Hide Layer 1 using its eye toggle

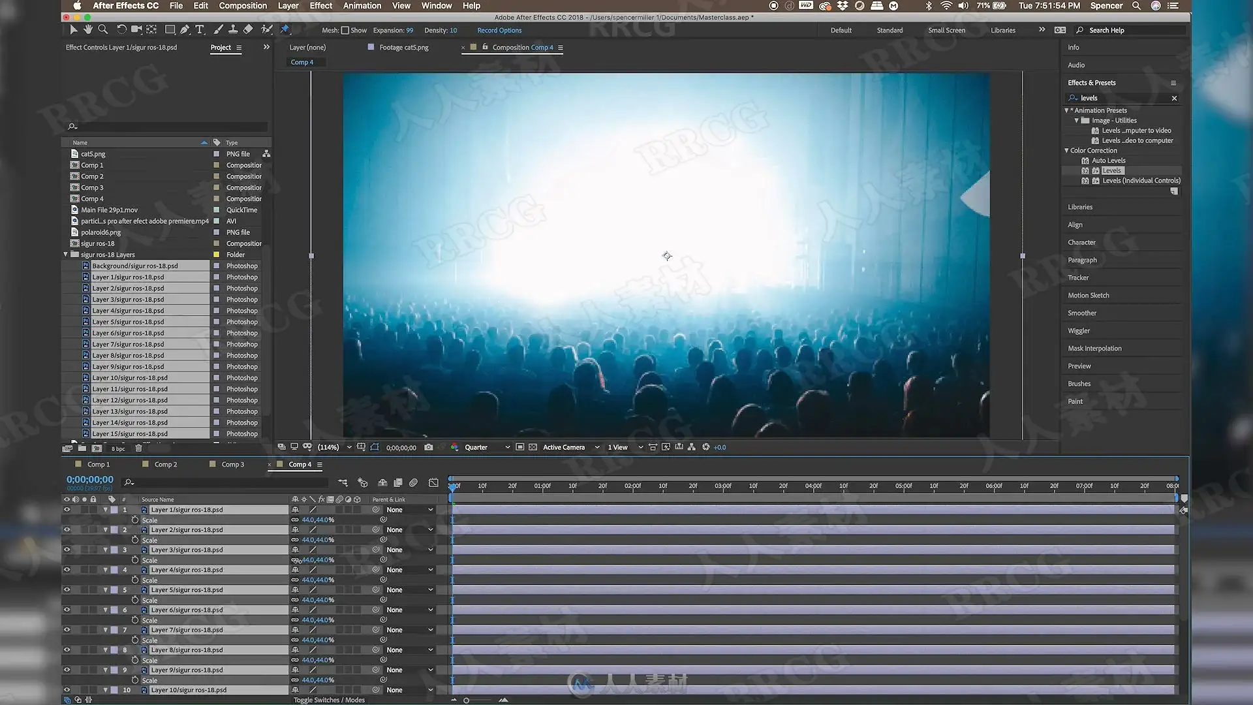[x=67, y=510]
